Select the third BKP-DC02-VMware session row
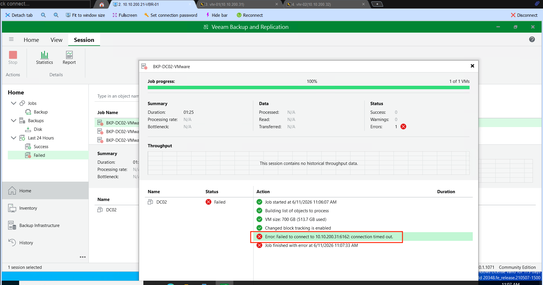The width and height of the screenshot is (543, 285). coord(117,140)
